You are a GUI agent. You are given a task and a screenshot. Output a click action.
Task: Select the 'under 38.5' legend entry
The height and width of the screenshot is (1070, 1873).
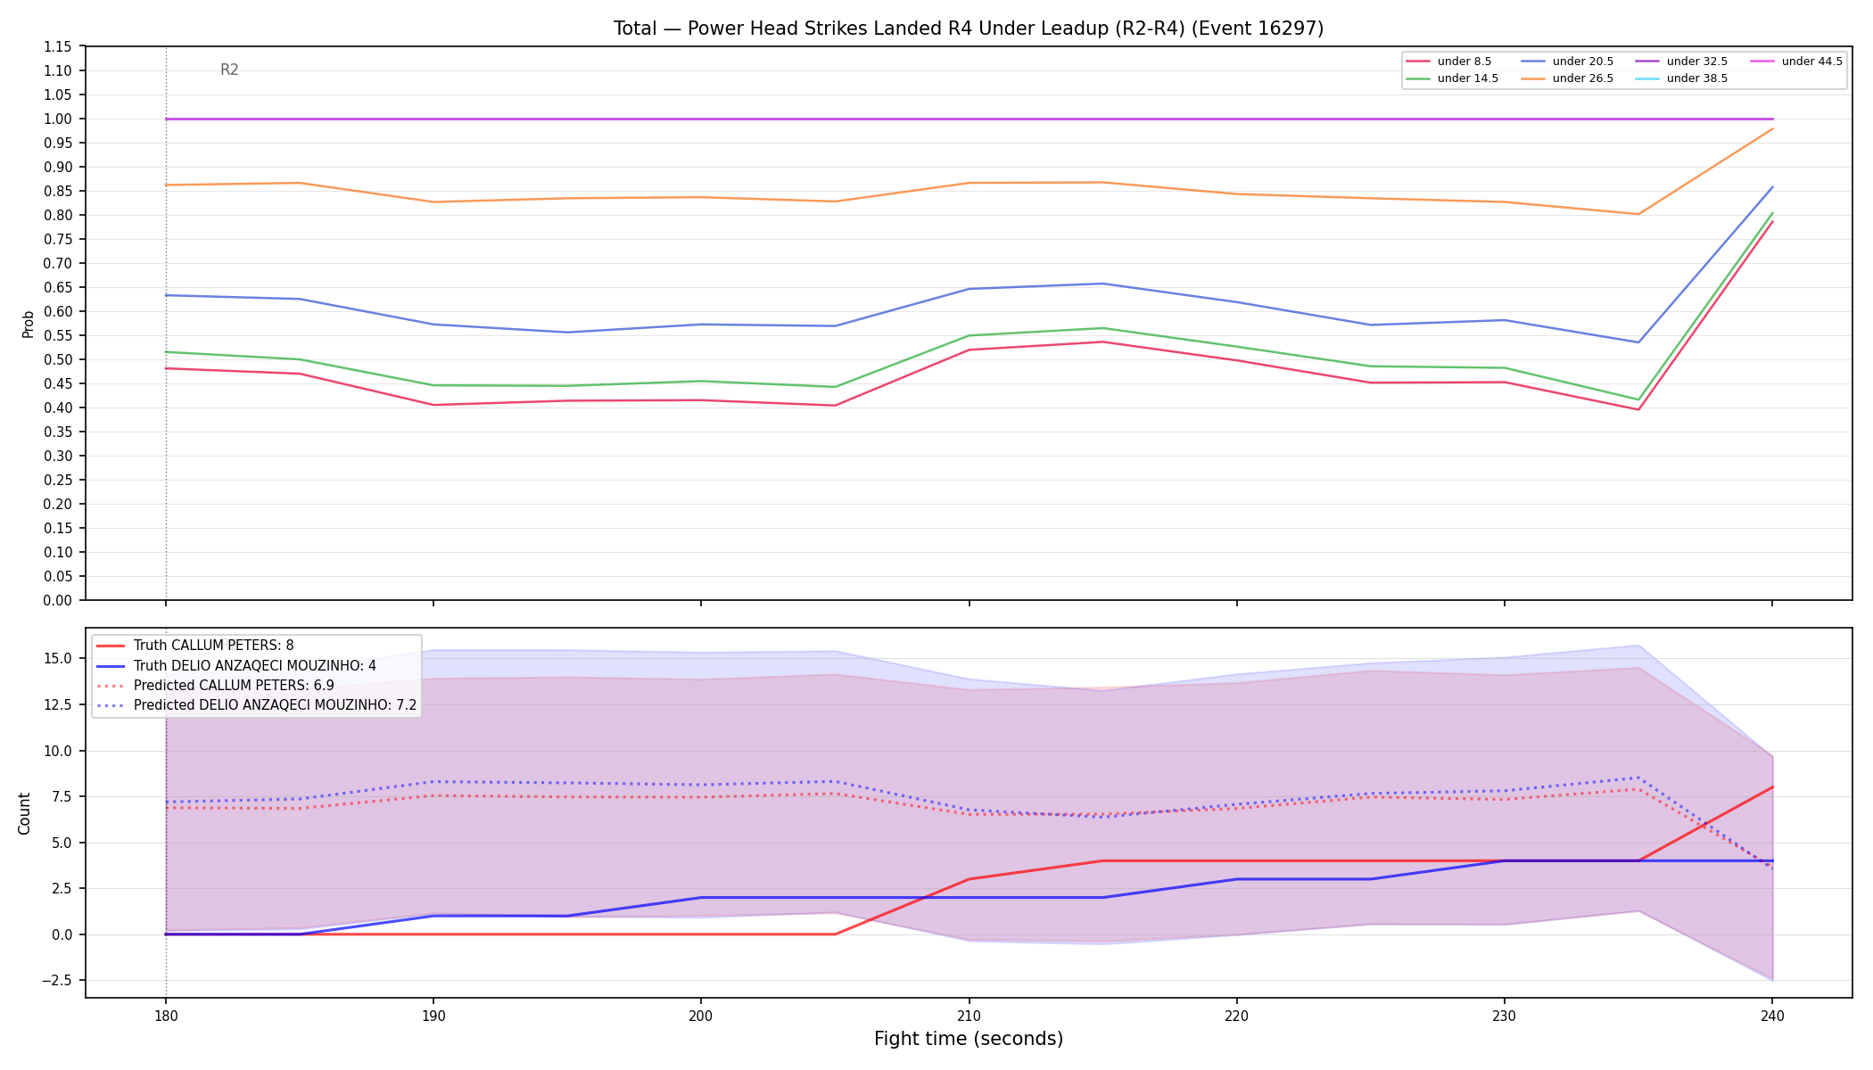click(x=1681, y=78)
